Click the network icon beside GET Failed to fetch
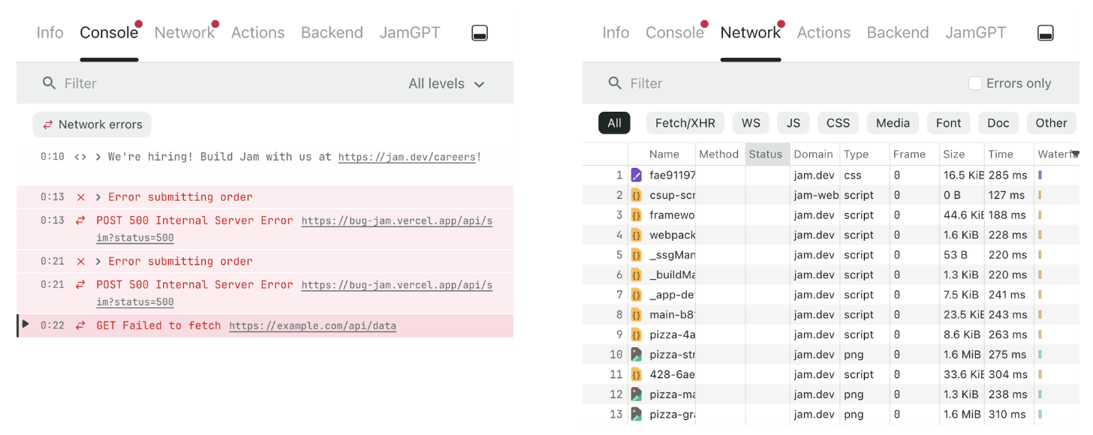This screenshot has height=435, width=1093. (80, 325)
